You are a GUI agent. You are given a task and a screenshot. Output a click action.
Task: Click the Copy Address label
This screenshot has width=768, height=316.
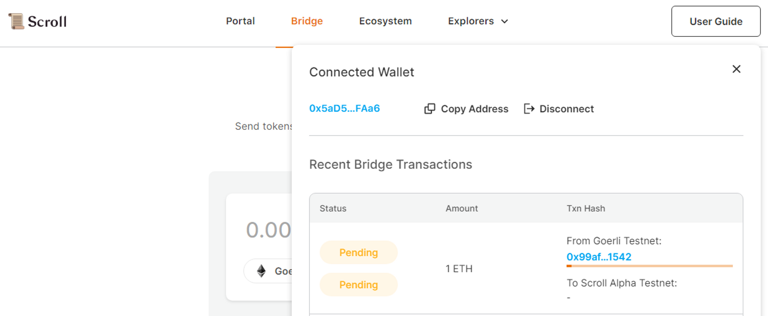pos(474,109)
